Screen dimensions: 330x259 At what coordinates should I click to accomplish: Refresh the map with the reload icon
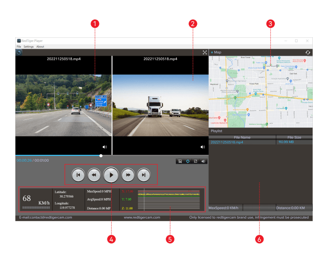click(308, 52)
